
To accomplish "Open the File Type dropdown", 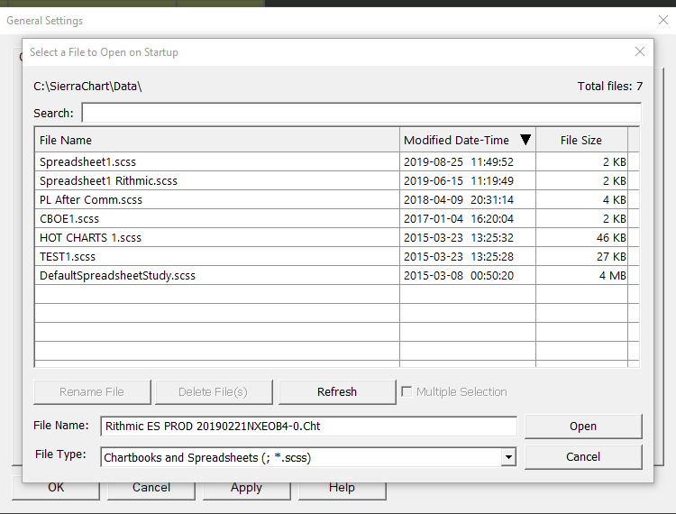I will pyautogui.click(x=308, y=457).
